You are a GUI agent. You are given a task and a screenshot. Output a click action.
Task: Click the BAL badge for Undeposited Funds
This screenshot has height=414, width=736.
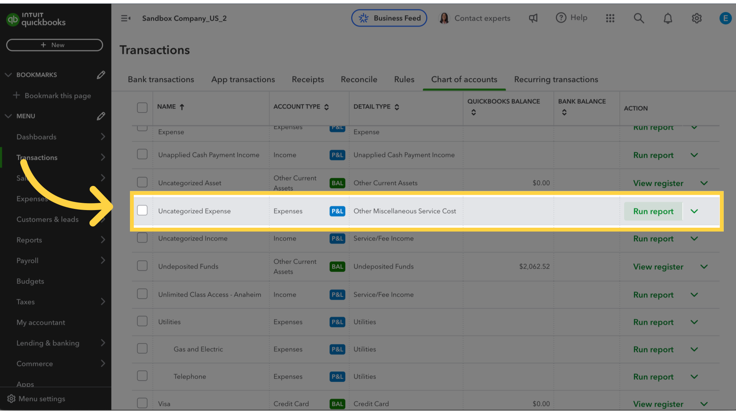coord(337,267)
